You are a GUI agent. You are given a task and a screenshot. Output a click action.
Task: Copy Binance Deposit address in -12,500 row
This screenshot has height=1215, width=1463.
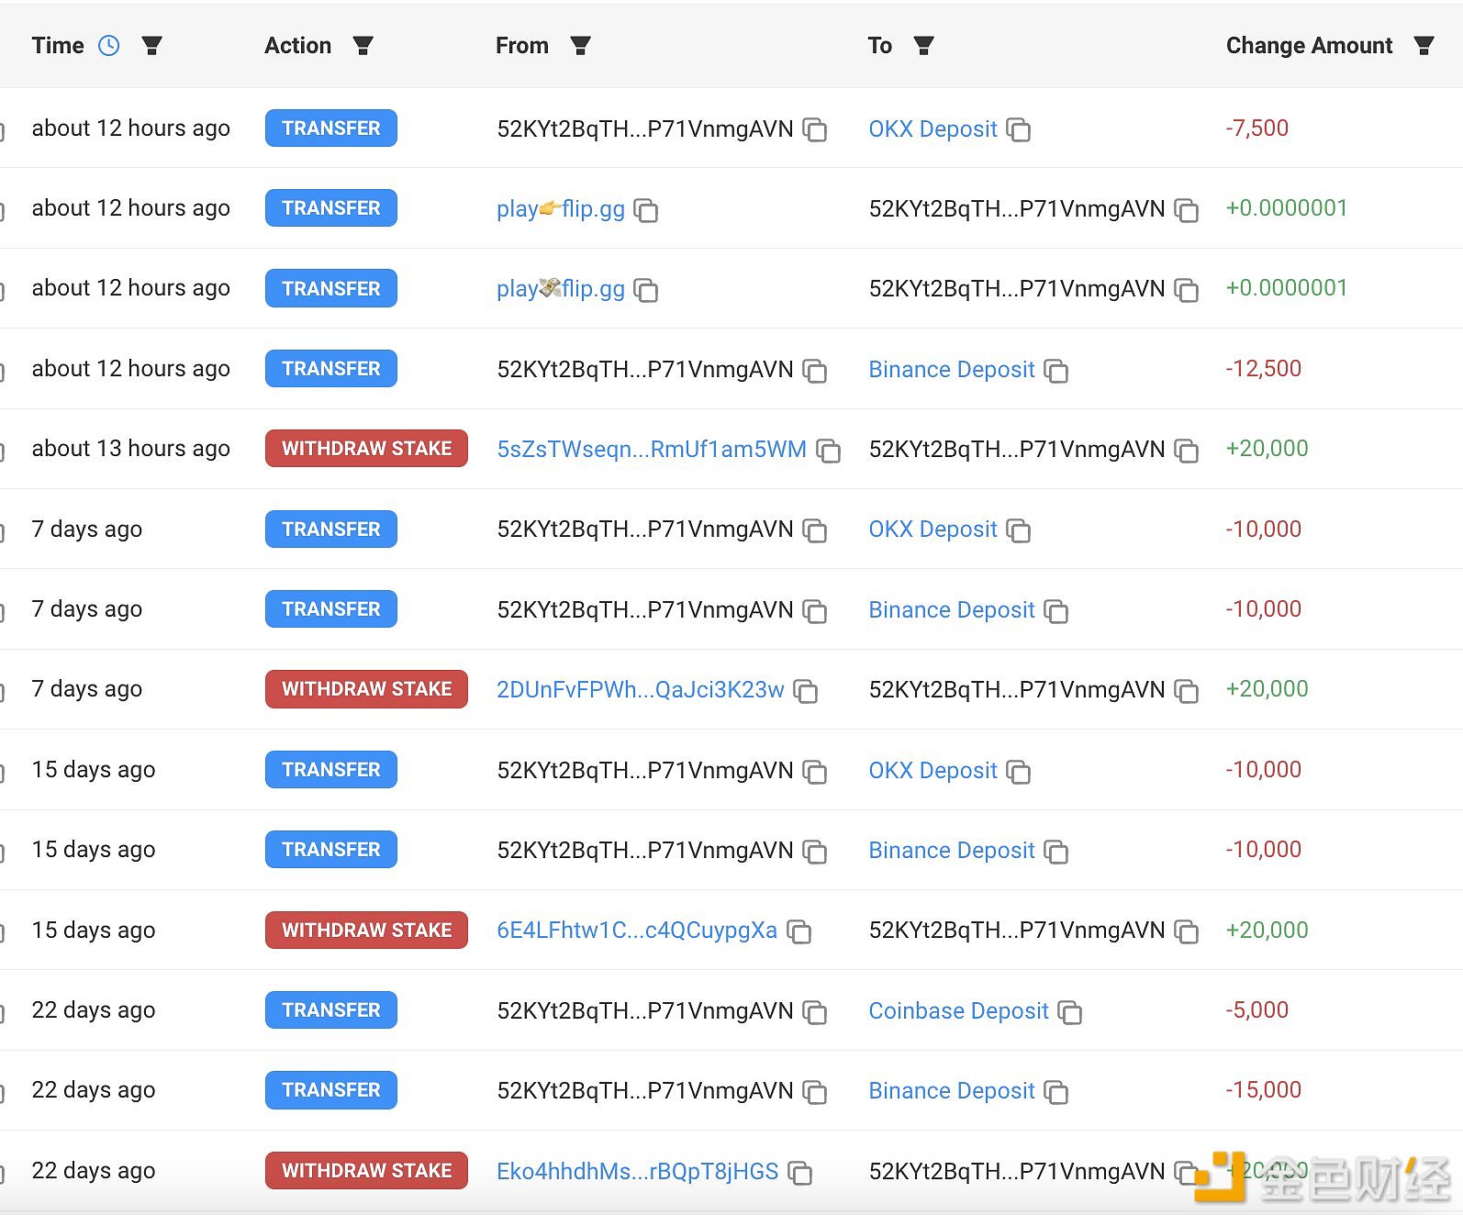pos(1056,371)
